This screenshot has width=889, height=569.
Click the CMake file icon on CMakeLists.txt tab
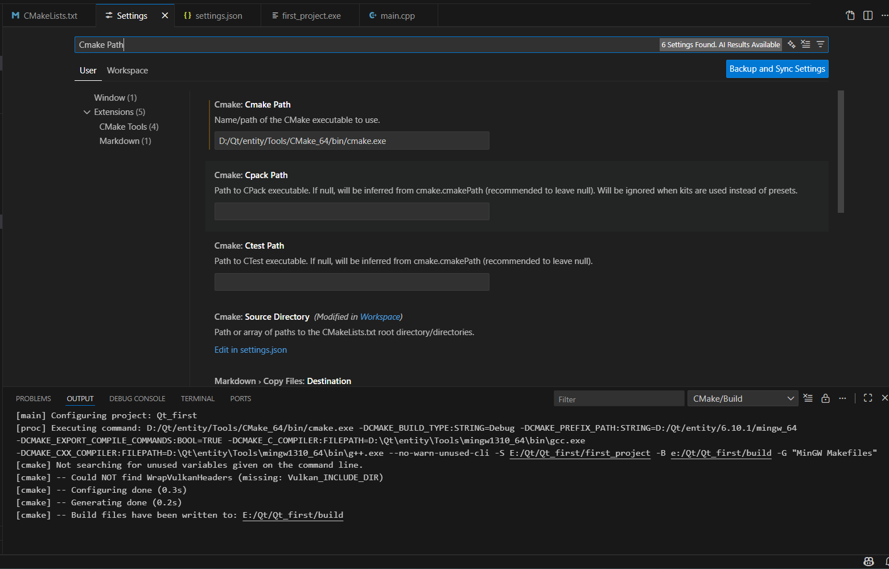[15, 15]
